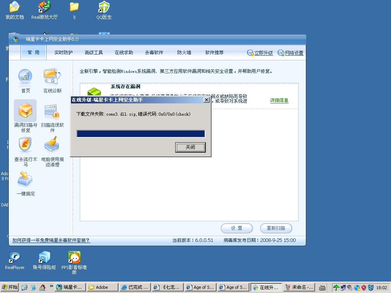Switch to 未命名 taskbar window
The width and height of the screenshot is (391, 293).
point(299,287)
